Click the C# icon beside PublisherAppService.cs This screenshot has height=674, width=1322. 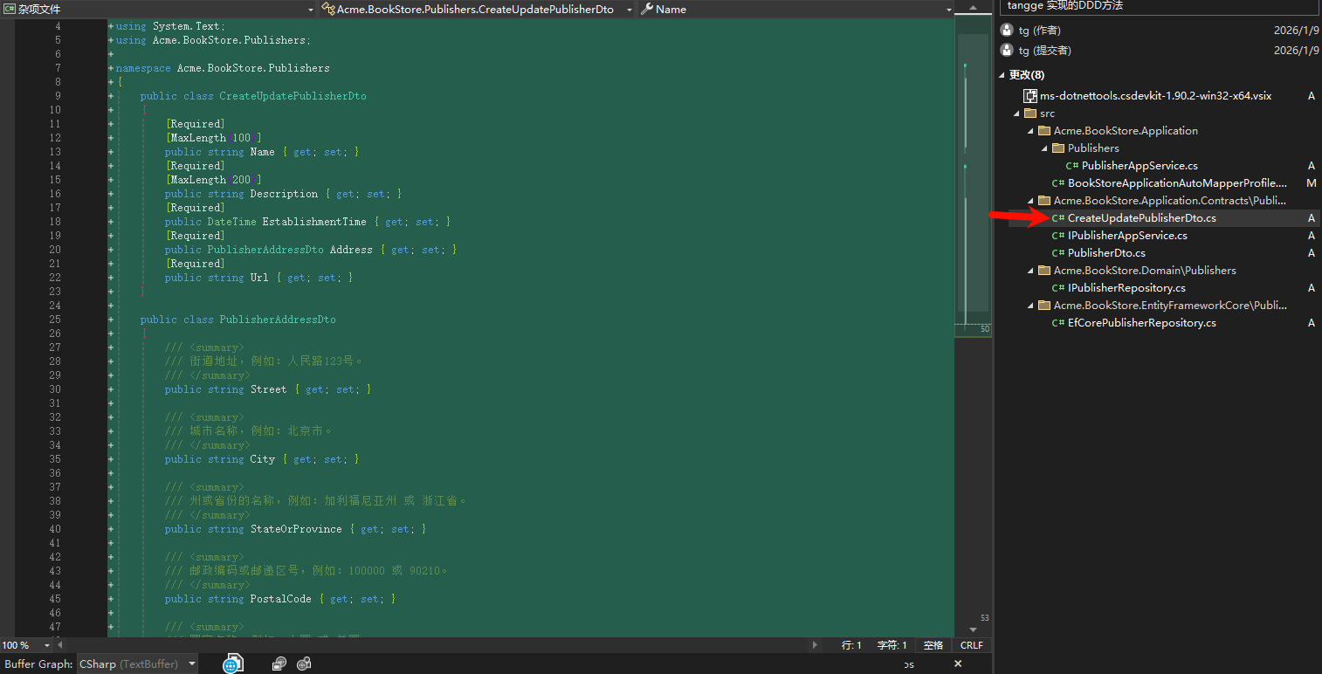pos(1072,166)
